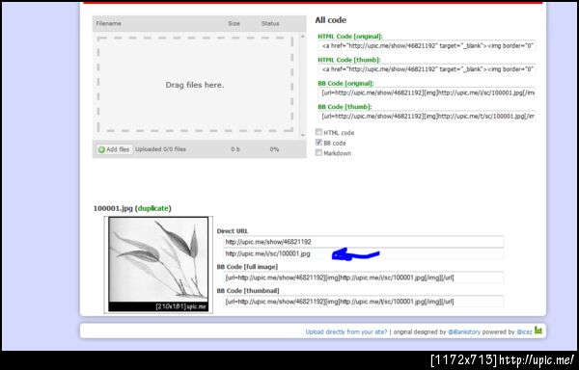Click the 100001.jpg file name heading
This screenshot has width=579, height=370.
[x=113, y=208]
